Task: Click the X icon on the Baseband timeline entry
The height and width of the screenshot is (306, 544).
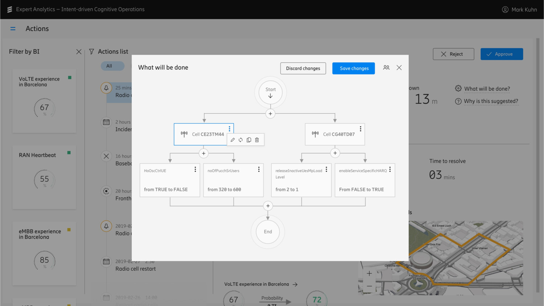Action: click(x=106, y=156)
